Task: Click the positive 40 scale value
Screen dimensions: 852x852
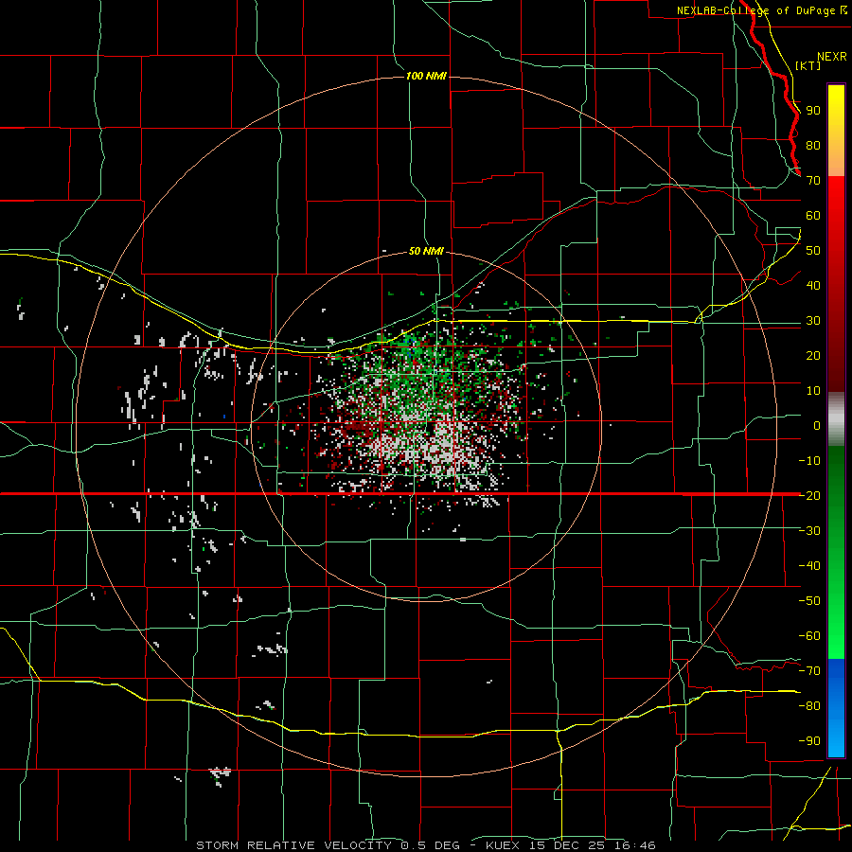Action: [x=813, y=286]
